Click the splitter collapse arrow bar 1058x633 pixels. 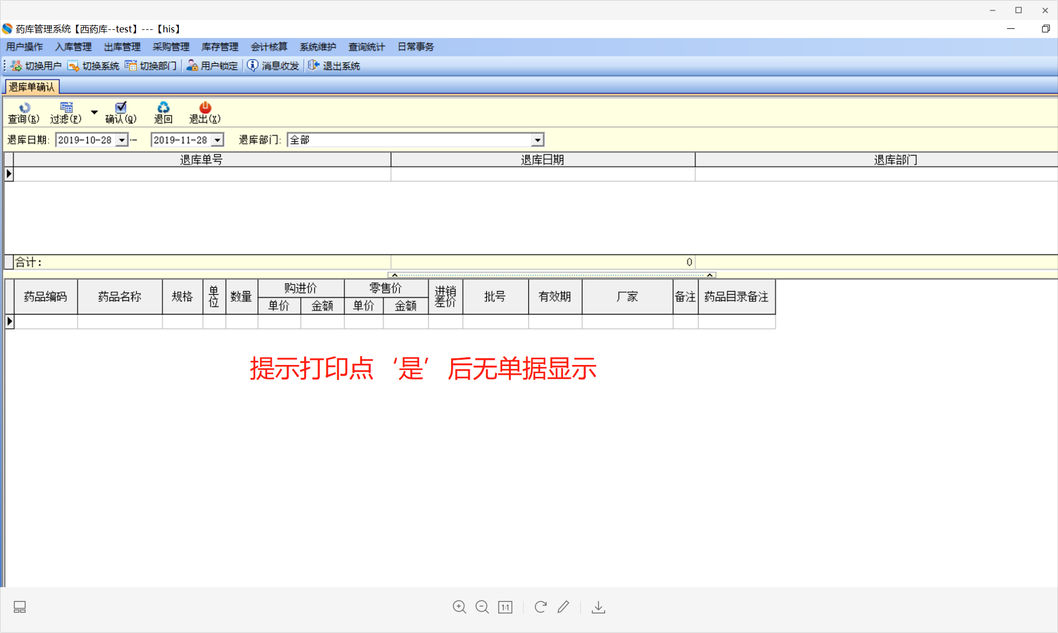[552, 275]
